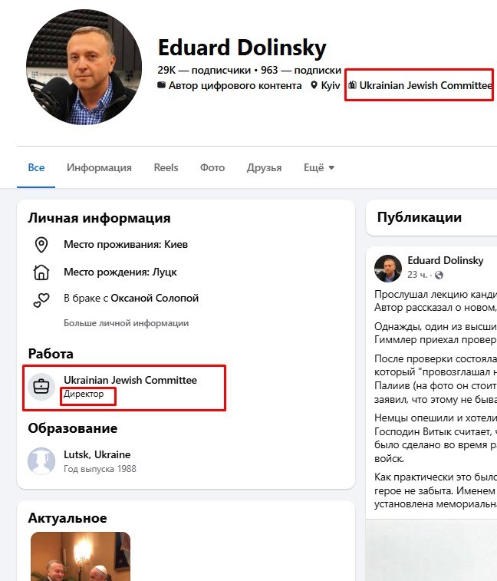Click the building icon before Ukrainian Jewish Committee
The width and height of the screenshot is (497, 581).
coord(353,85)
